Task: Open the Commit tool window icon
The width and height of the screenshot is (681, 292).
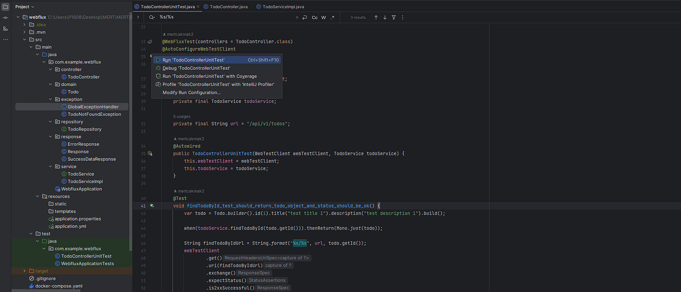Action: 5,18
